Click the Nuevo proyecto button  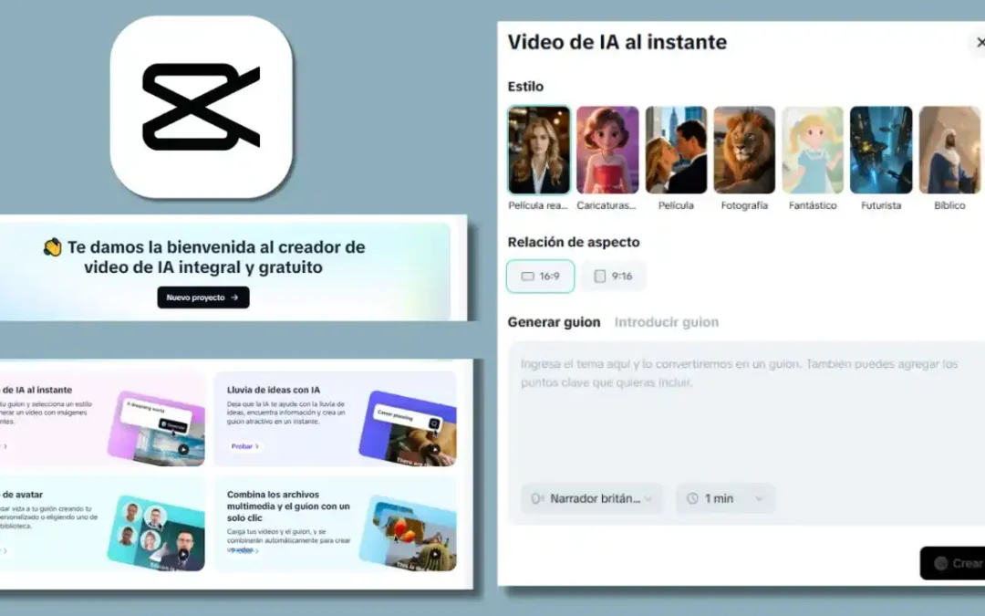pyautogui.click(x=202, y=297)
